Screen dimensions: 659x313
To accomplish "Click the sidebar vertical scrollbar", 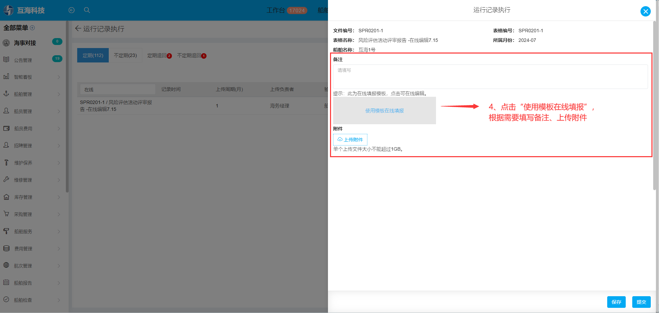I will point(67,106).
